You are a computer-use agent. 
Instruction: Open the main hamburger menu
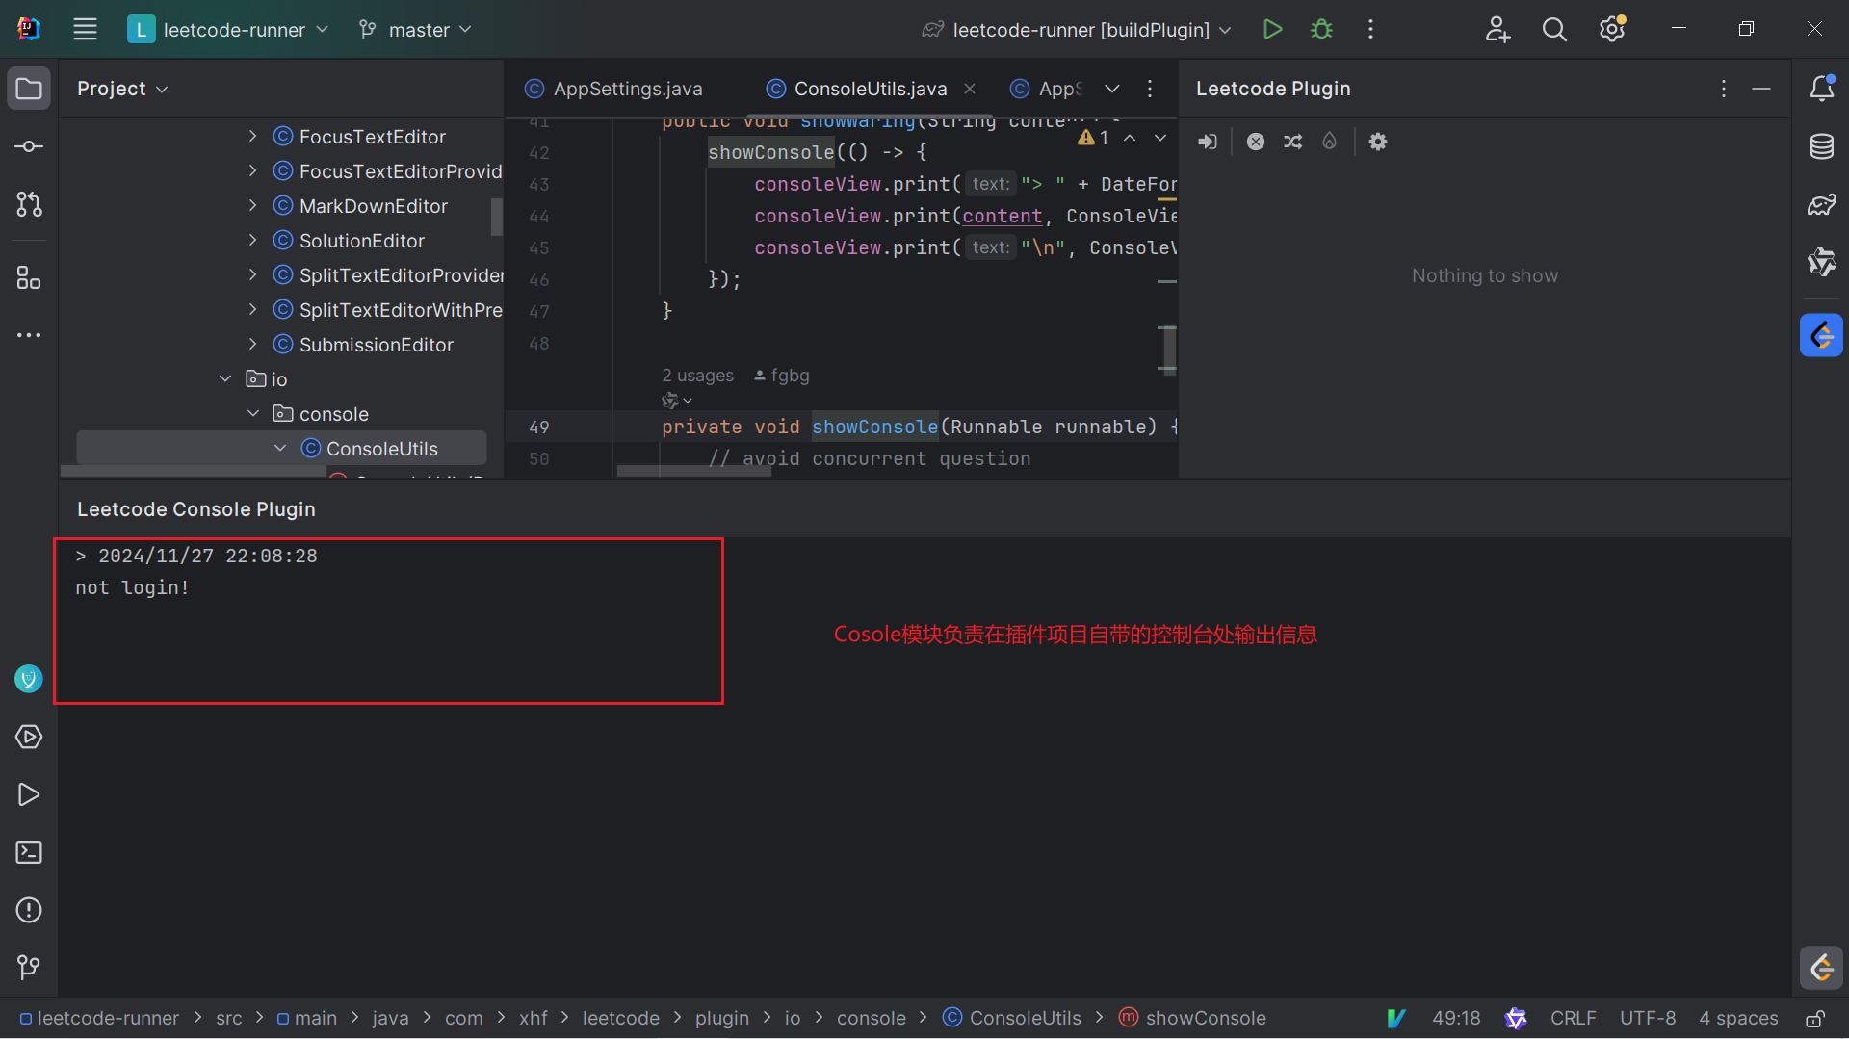pos(85,29)
